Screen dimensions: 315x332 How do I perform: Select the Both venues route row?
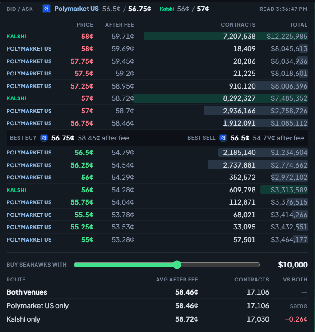click(x=157, y=292)
